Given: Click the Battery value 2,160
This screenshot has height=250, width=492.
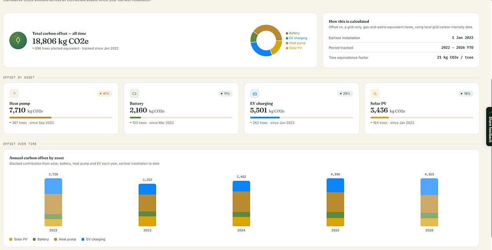Looking at the screenshot, I should click(138, 110).
